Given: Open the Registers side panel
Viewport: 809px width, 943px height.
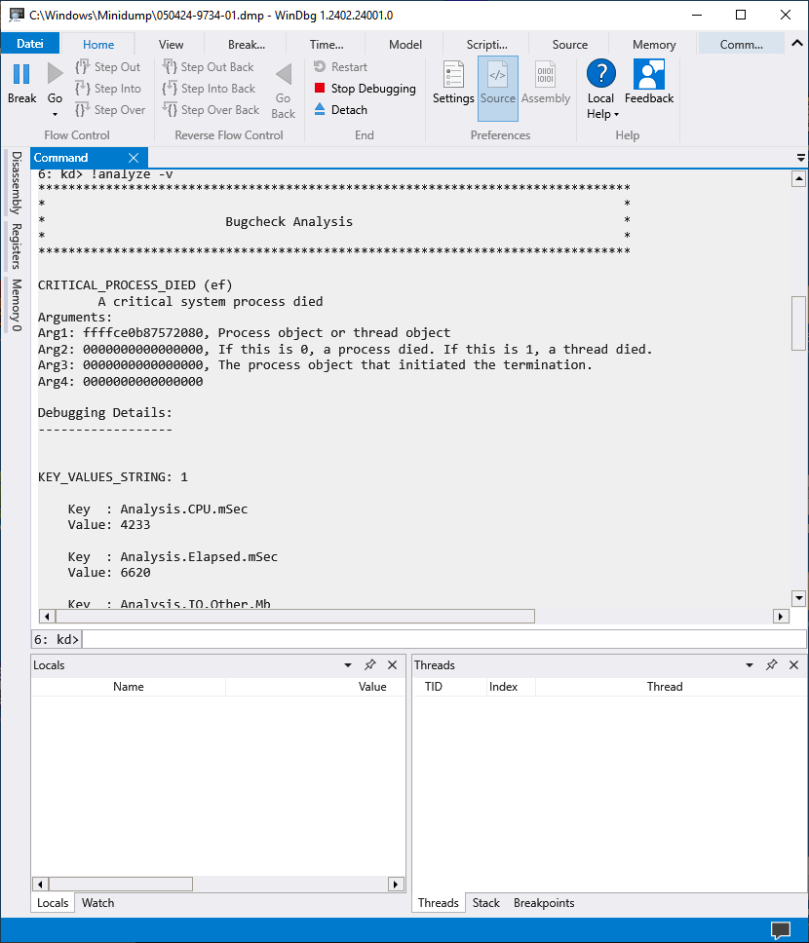Looking at the screenshot, I should point(17,245).
